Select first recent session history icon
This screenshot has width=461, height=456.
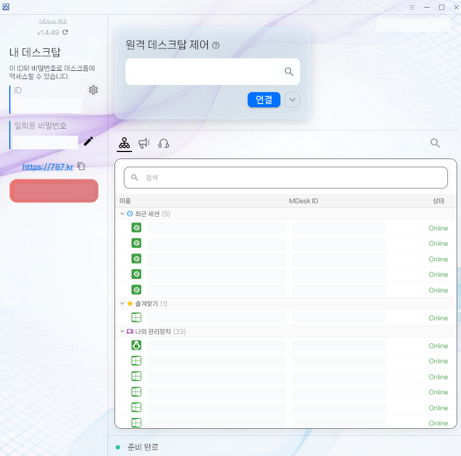click(x=136, y=228)
